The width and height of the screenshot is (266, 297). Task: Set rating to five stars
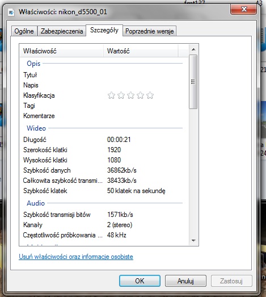(150, 95)
